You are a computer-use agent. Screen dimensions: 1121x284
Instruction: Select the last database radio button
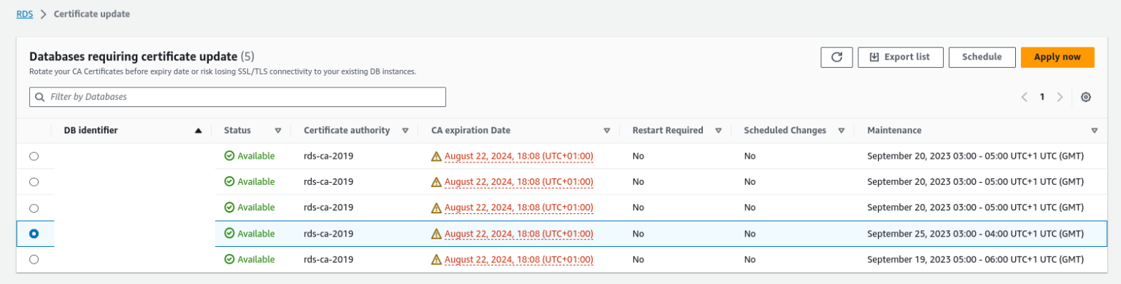[x=34, y=260]
